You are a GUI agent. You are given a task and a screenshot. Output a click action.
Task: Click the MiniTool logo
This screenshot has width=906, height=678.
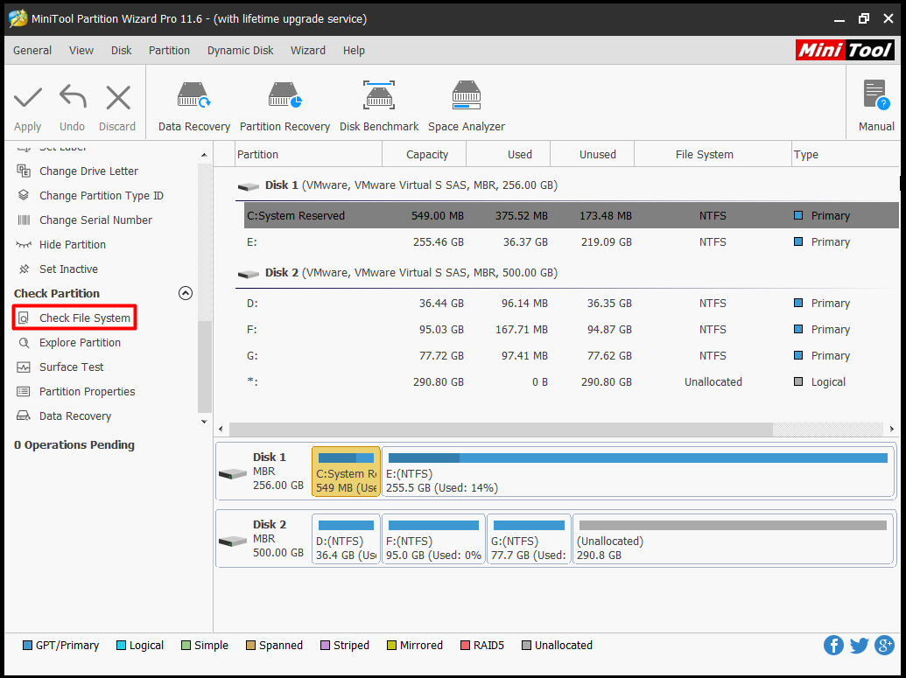[845, 50]
